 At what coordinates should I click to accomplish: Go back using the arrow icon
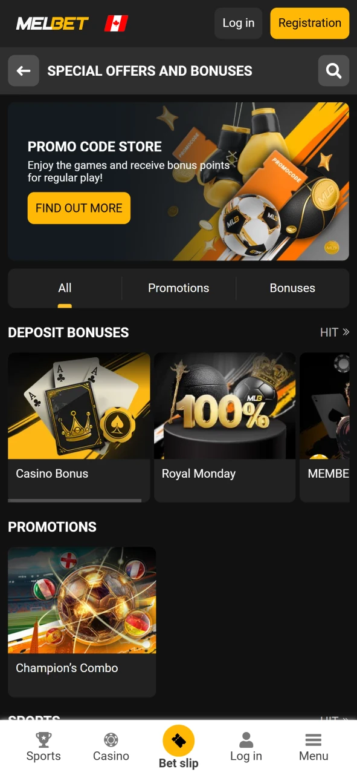click(24, 71)
